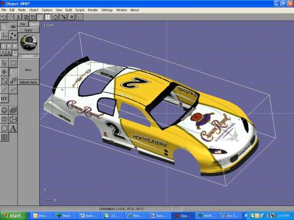Click the Redo toolbar icon
Viewport: 294px width, 220px height.
pyautogui.click(x=10, y=17)
